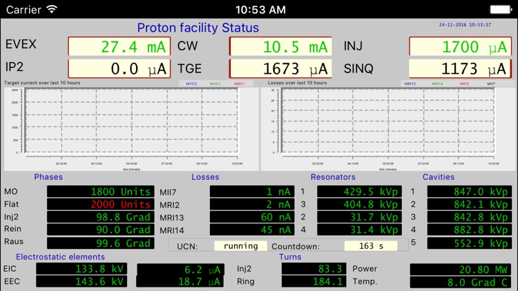
Task: Tap the red Flat 2000 Units value
Action: (100, 204)
